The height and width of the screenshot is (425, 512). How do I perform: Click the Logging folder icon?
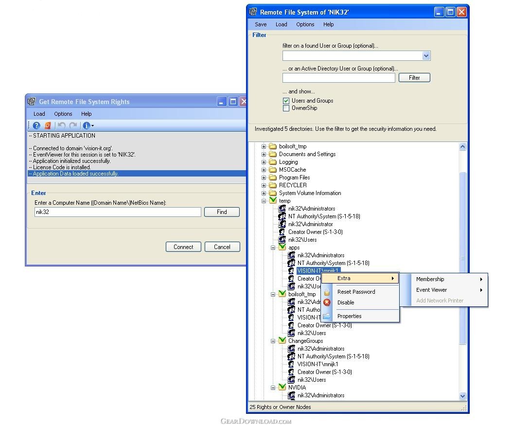pyautogui.click(x=273, y=162)
